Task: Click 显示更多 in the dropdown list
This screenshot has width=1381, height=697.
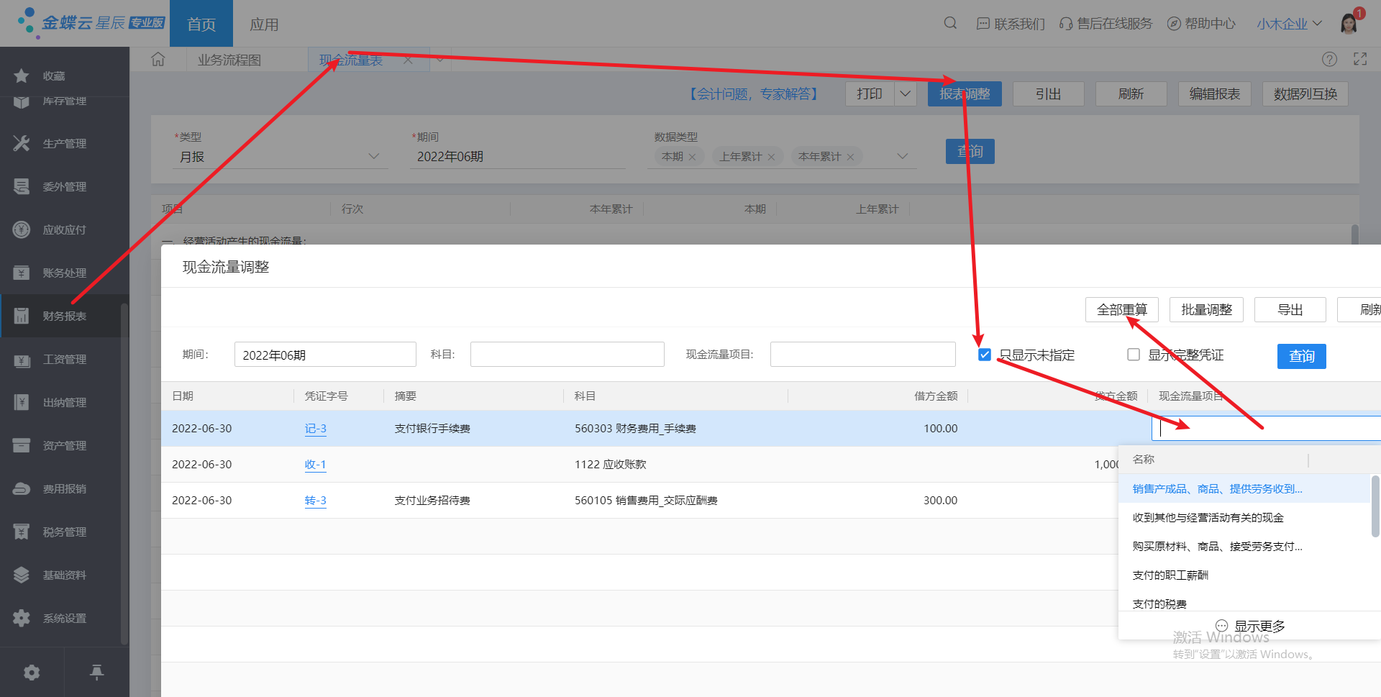Action: 1250,626
